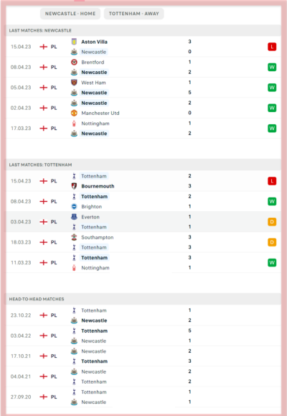287x416 pixels.
Task: Open the Manchester Utd team link
Action: 100,113
